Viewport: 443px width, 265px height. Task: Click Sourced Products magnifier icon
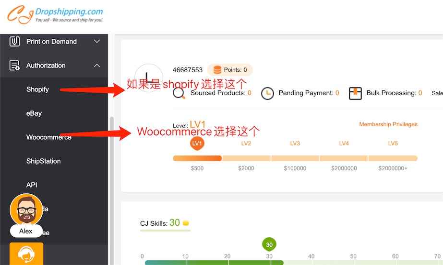tap(179, 93)
